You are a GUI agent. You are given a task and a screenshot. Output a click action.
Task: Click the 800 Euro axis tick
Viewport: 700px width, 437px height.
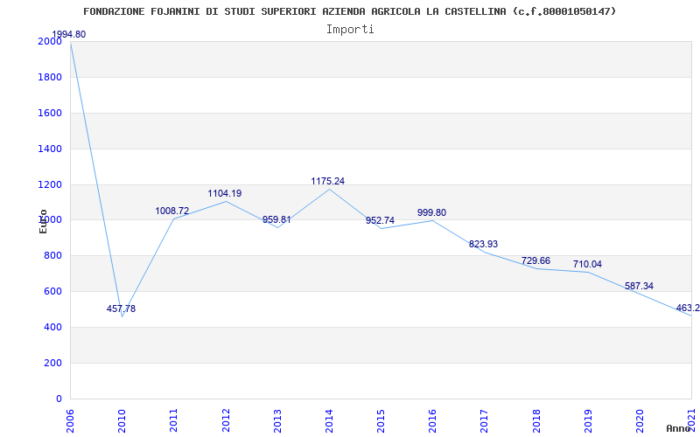pos(52,256)
